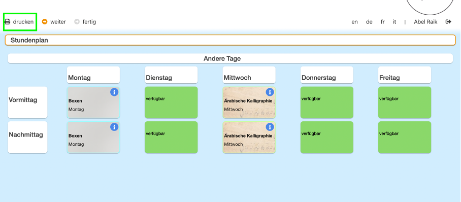Choose the verfügbar slot Donnerstag Vormittag
The width and height of the screenshot is (461, 202).
(x=327, y=103)
